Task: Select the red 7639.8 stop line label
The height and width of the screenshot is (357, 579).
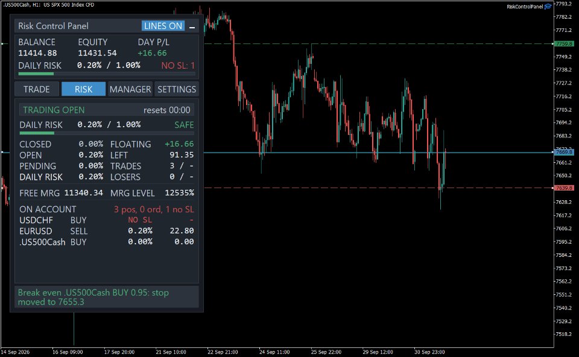Action: [x=564, y=188]
